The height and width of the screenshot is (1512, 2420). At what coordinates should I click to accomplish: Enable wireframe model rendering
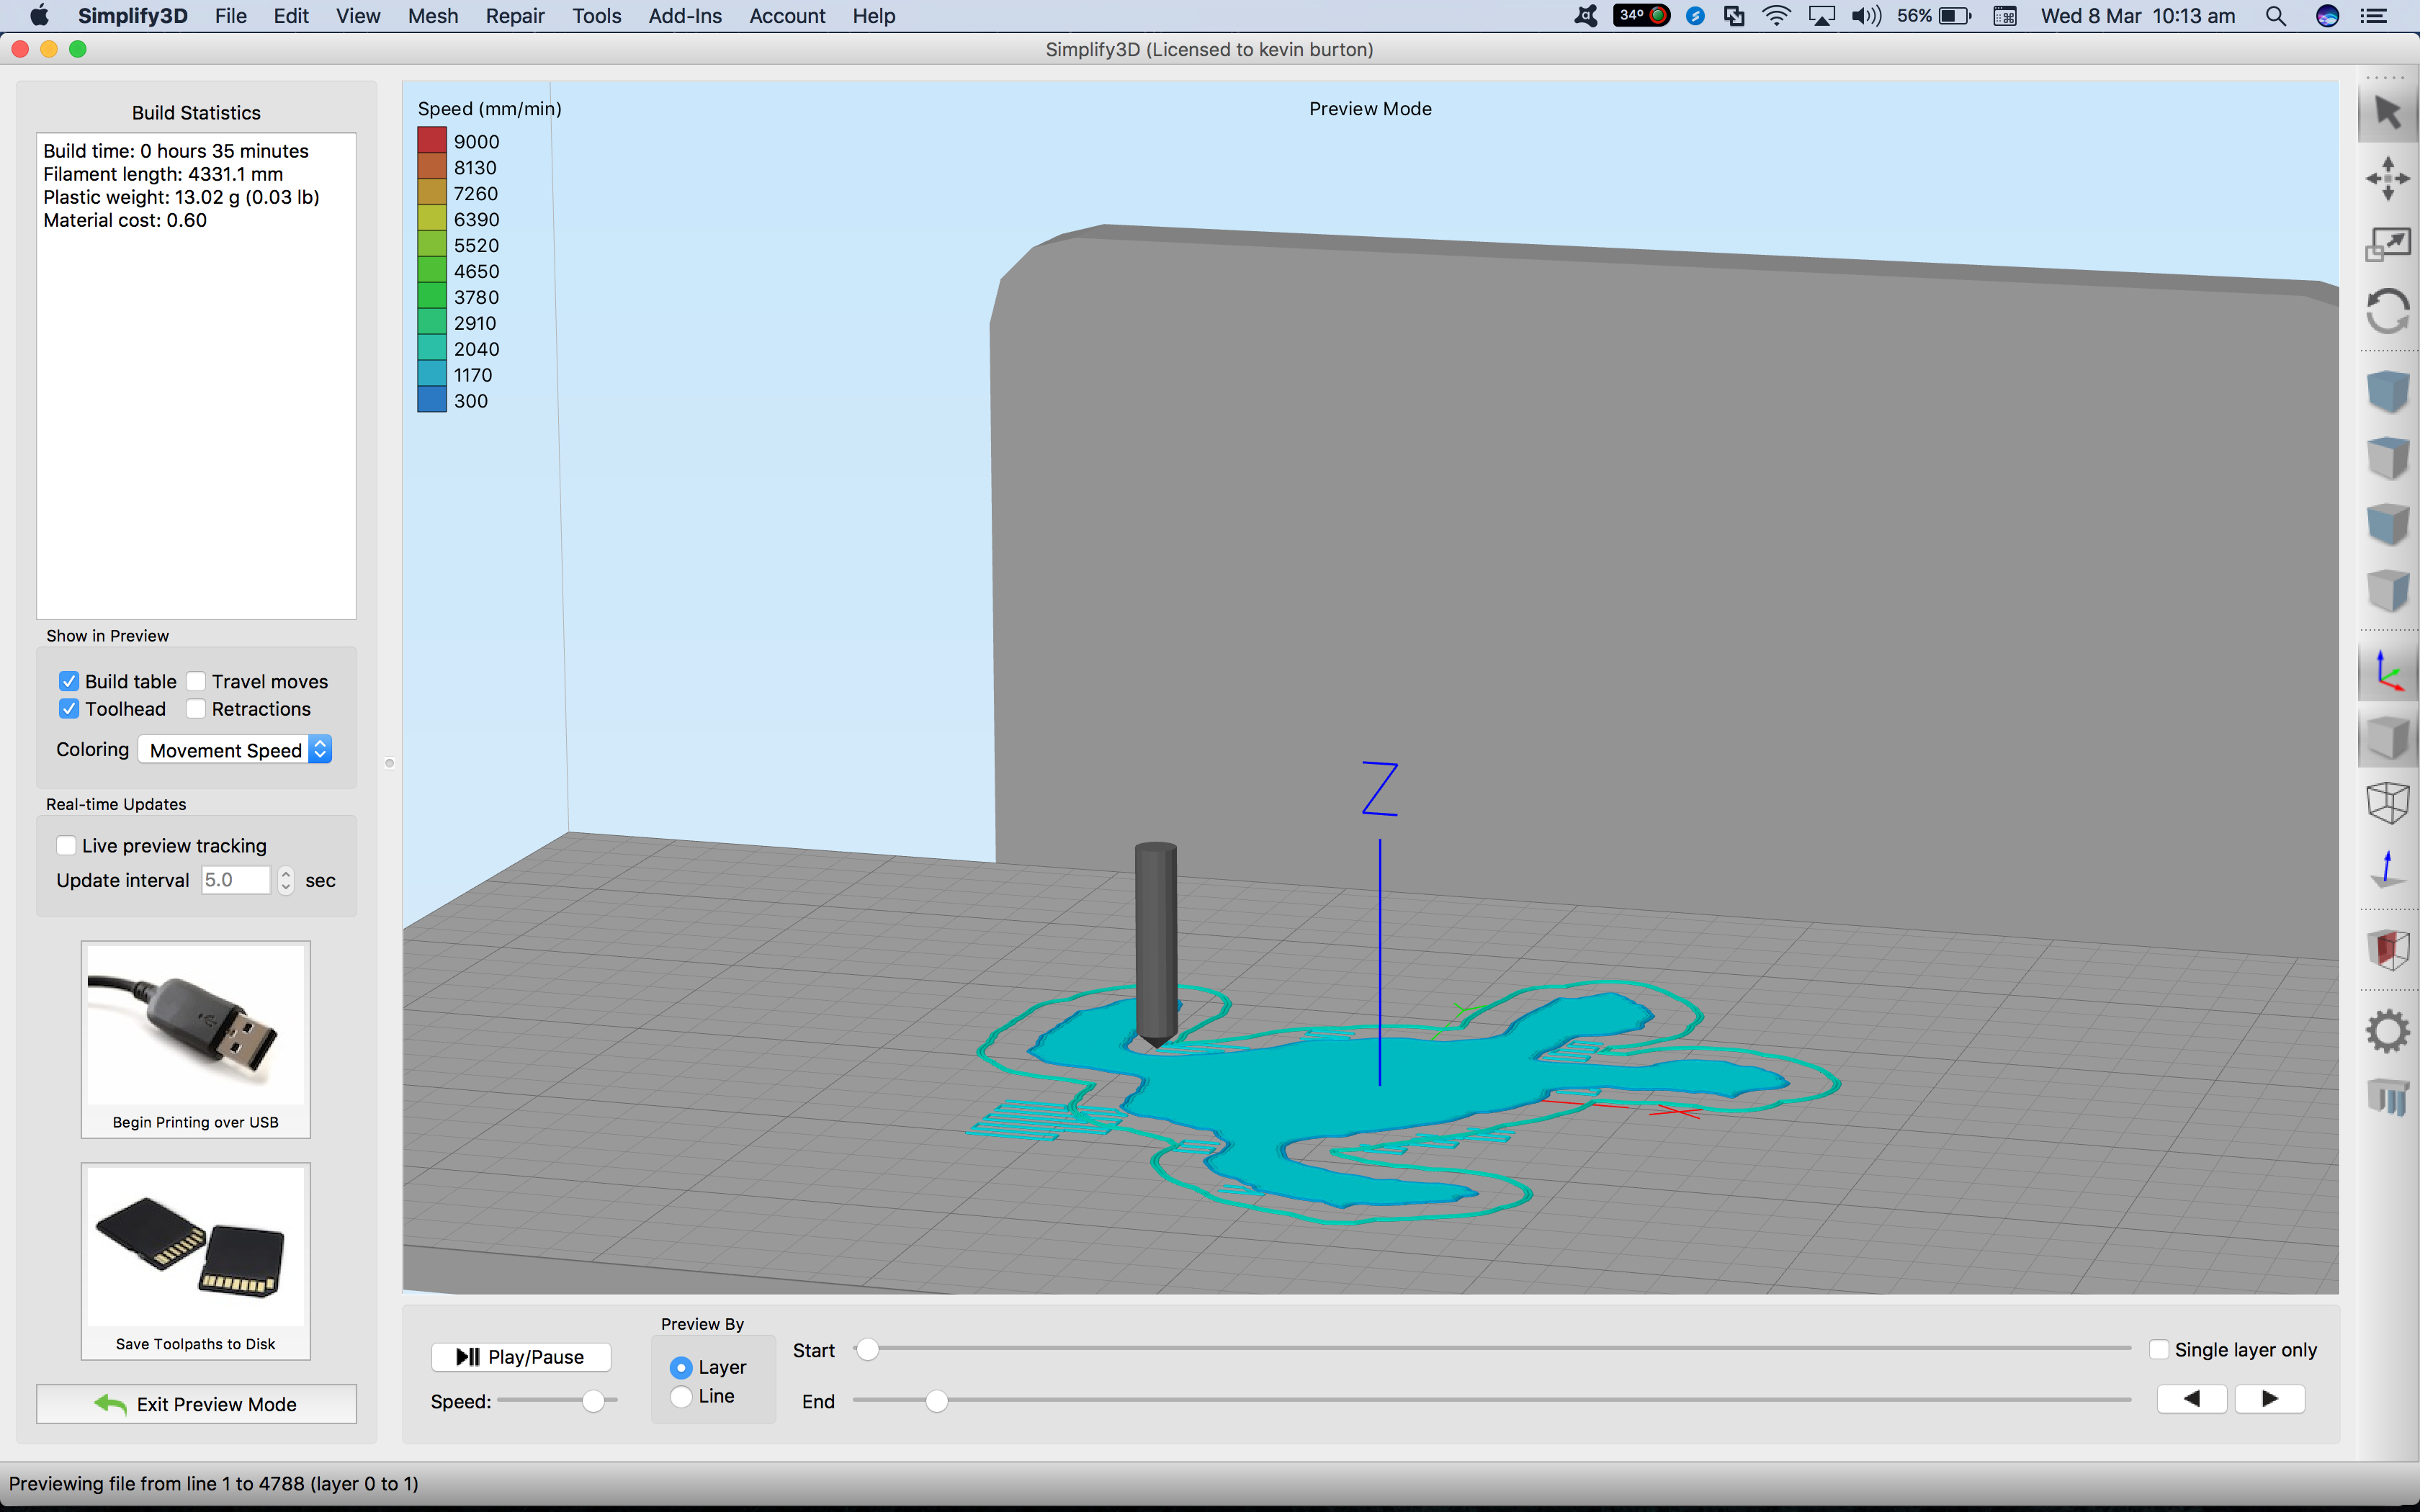tap(2387, 802)
